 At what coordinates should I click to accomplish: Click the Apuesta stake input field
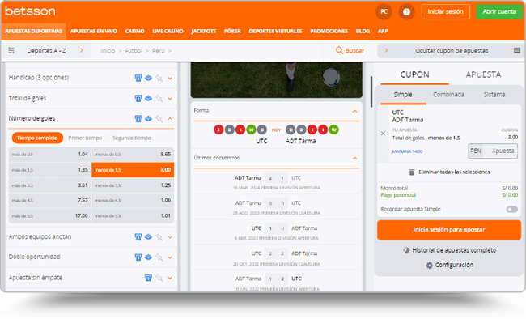503,151
